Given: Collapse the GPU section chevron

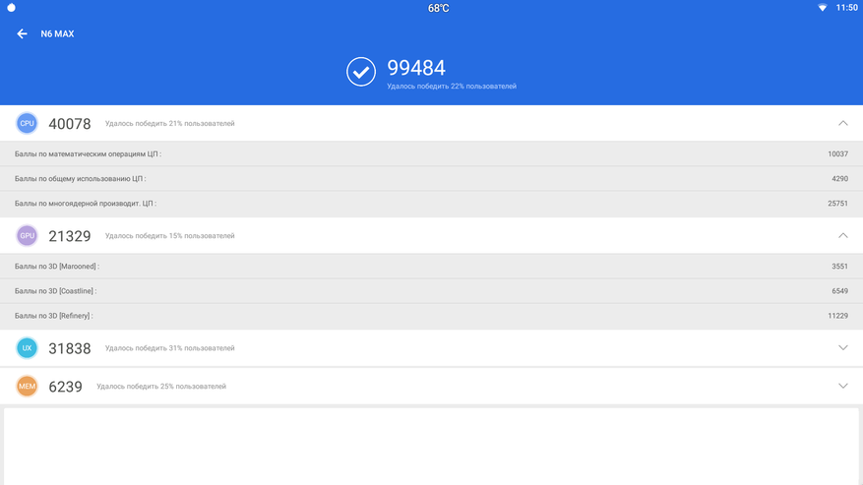Looking at the screenshot, I should [x=842, y=236].
